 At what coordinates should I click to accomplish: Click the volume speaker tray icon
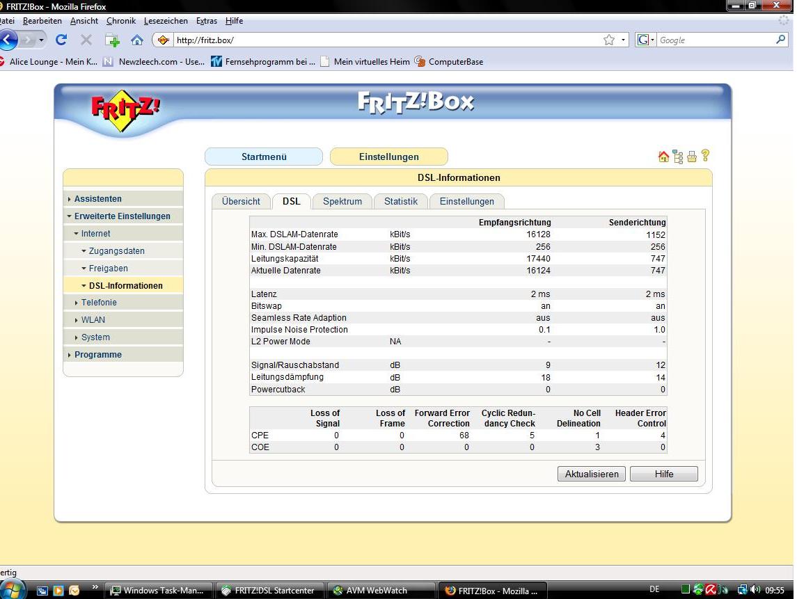pos(755,590)
